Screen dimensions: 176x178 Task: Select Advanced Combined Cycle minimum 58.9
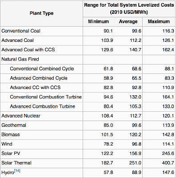(108, 78)
